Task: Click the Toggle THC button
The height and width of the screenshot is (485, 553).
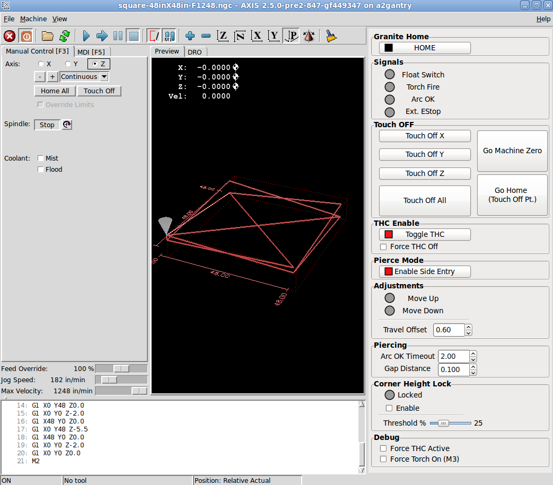Action: click(425, 234)
